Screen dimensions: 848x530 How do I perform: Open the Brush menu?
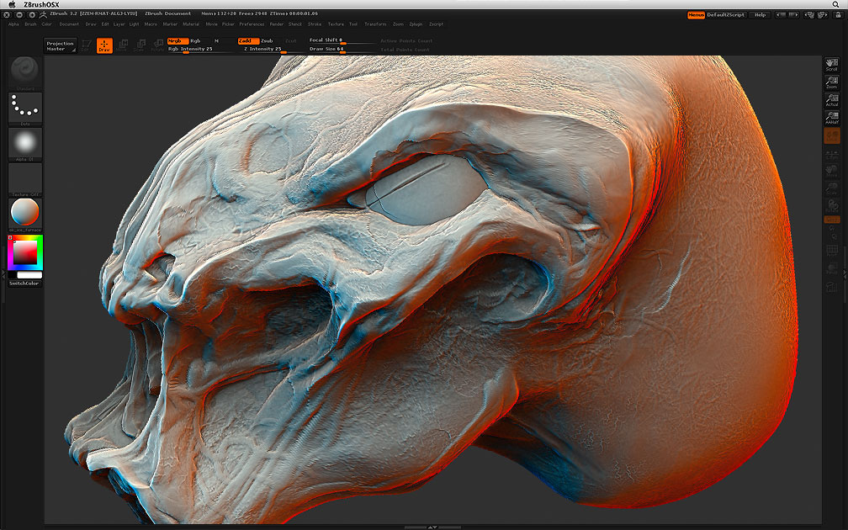click(x=30, y=24)
